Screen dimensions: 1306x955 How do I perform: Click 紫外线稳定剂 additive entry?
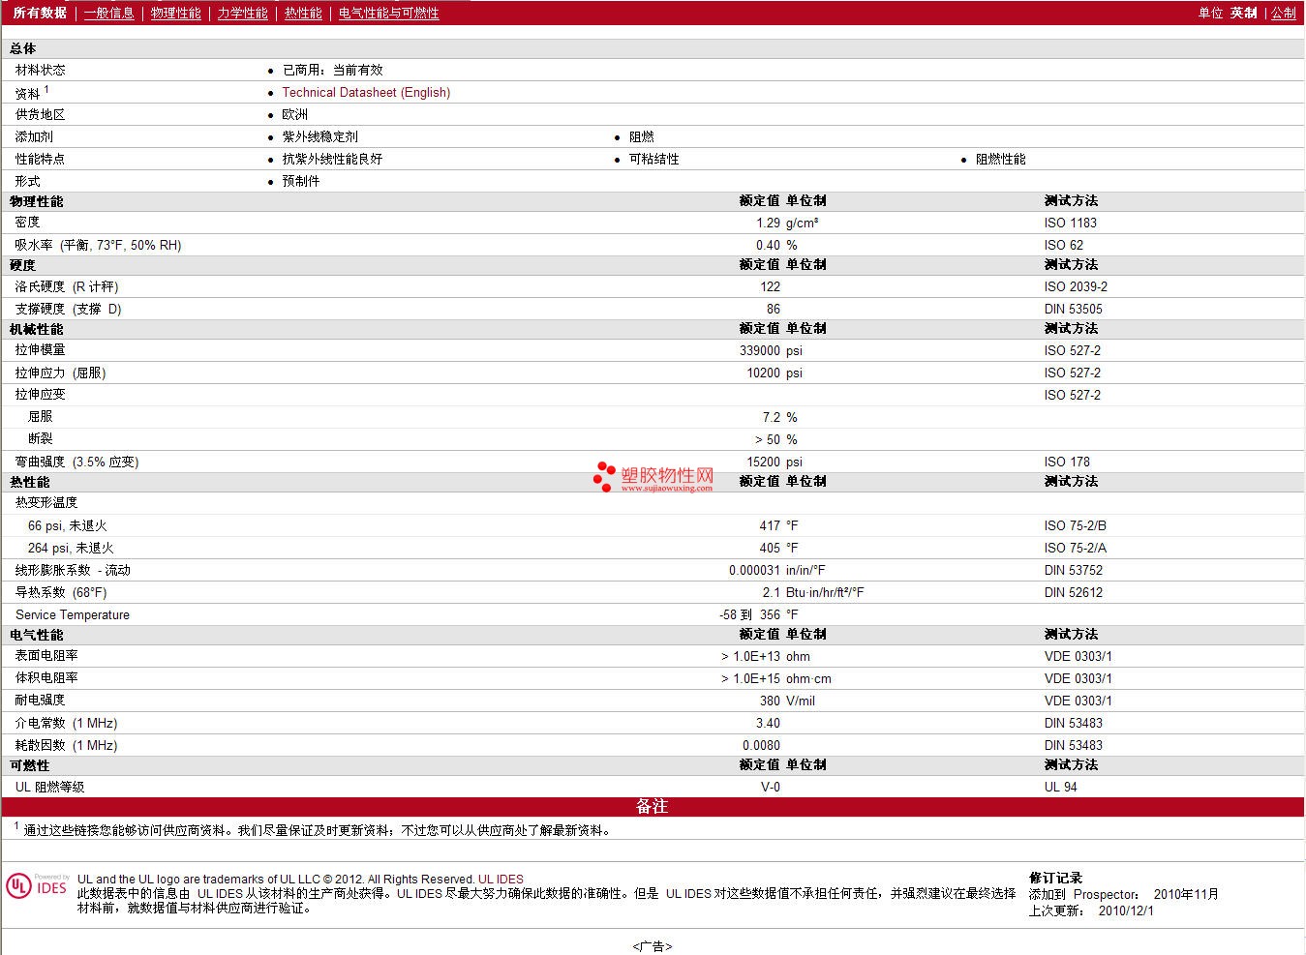click(x=319, y=136)
